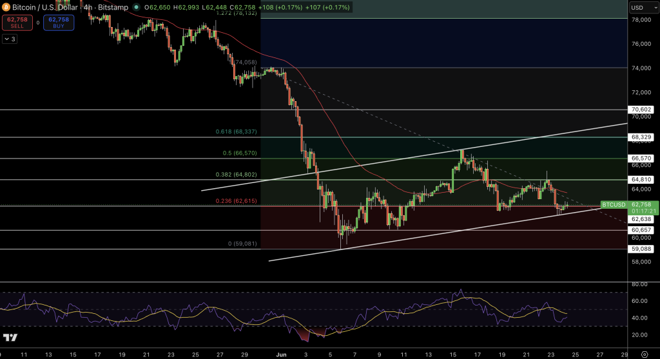Click the 20.00 RSI scale label
The height and width of the screenshot is (359, 660).
(640, 335)
